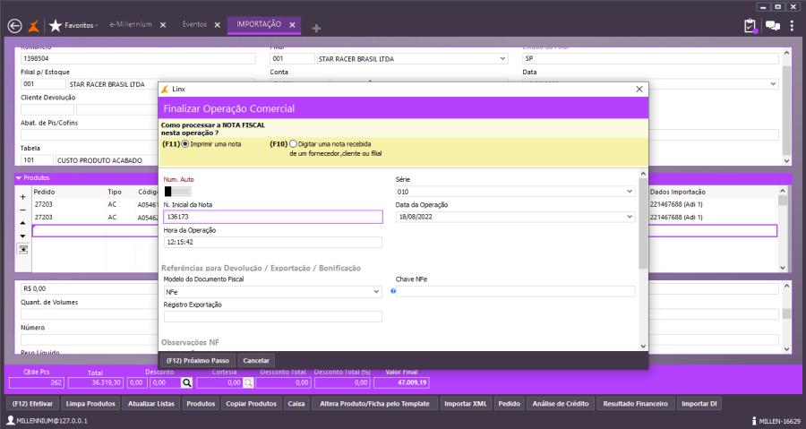Click the Importar XML button

pos(467,404)
